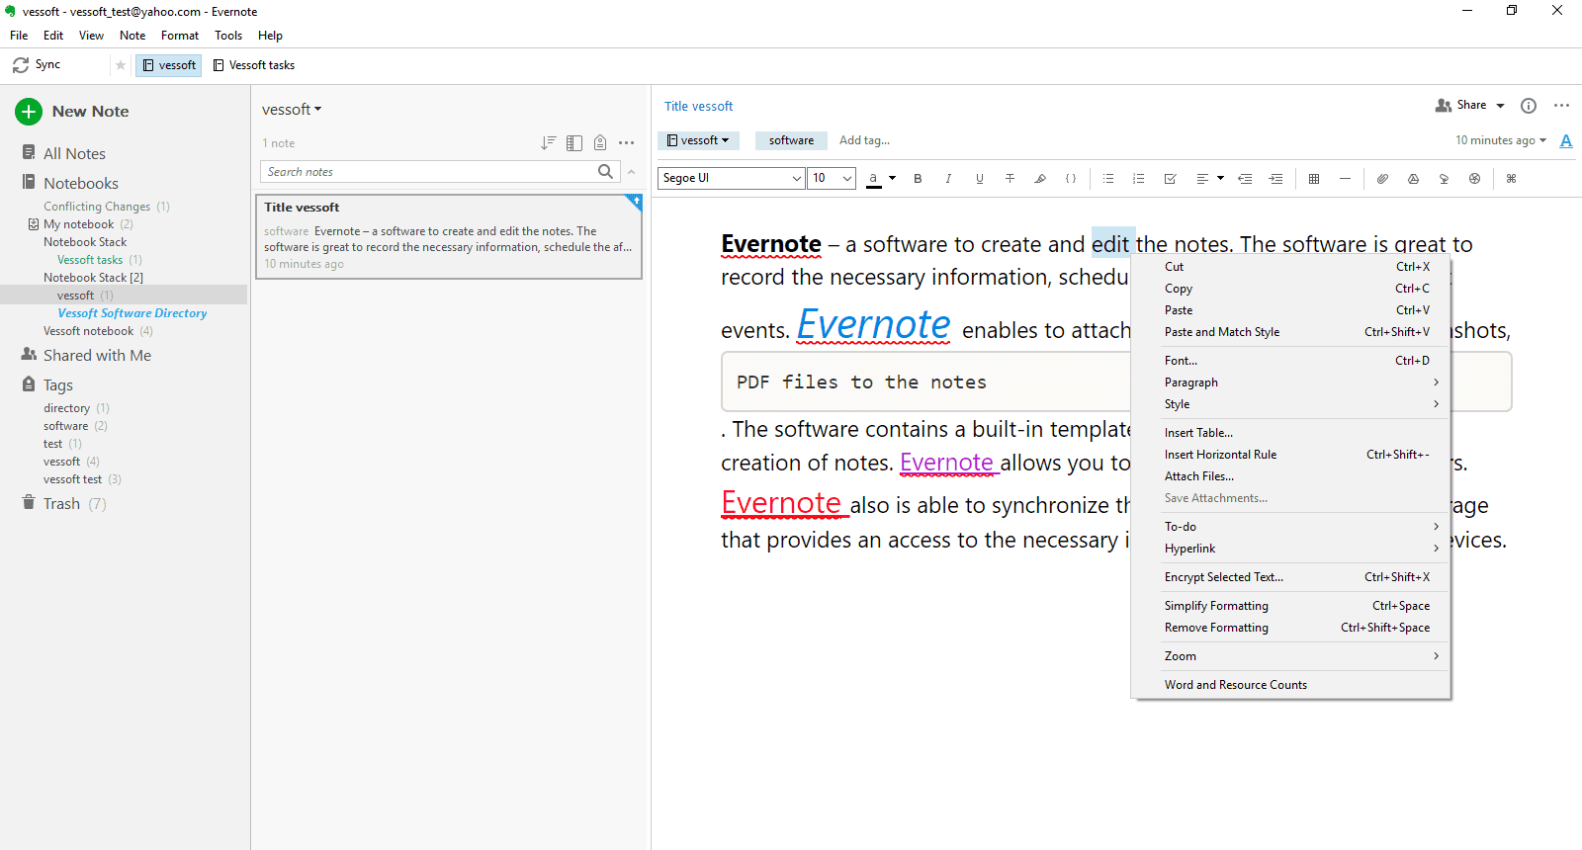1582x850 pixels.
Task: Apply highlighter to selected text
Action: tap(1040, 179)
